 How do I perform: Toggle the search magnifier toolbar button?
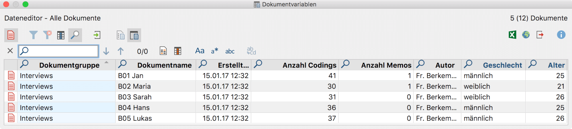(75, 35)
